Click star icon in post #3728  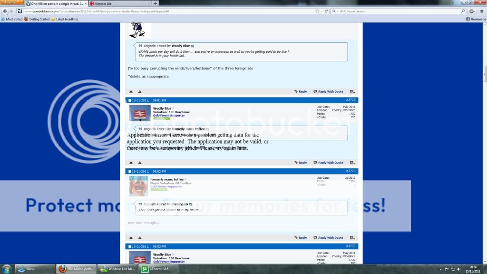(x=131, y=163)
